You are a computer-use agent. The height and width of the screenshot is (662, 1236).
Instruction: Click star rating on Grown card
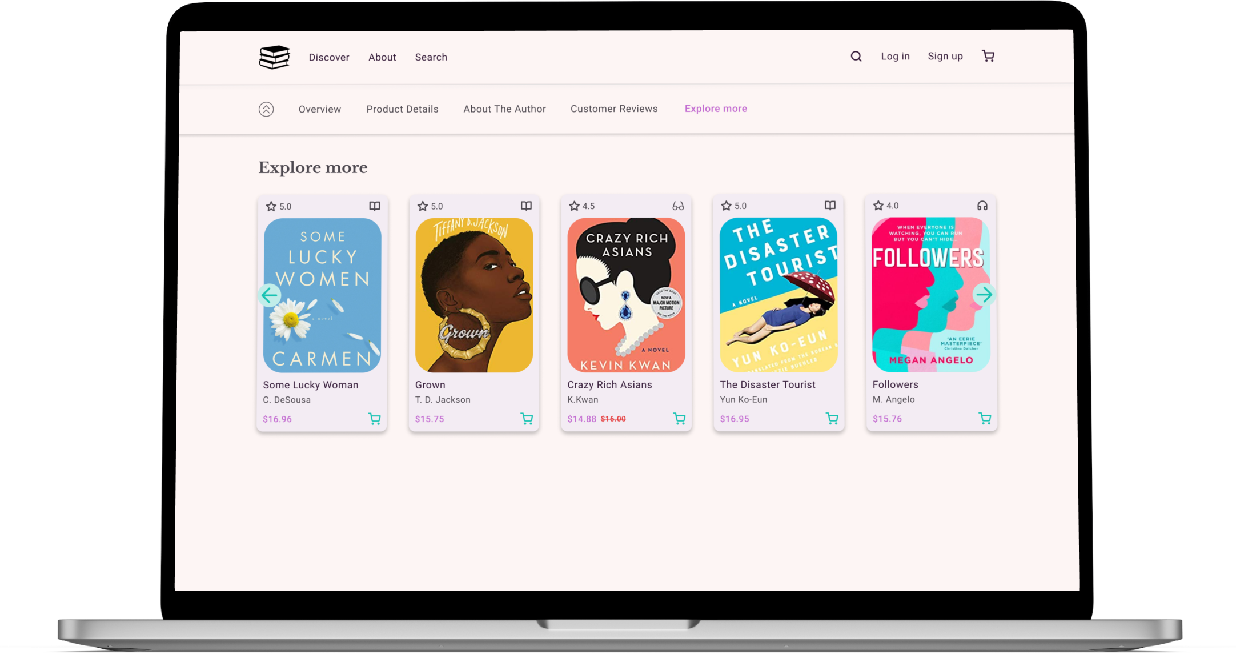423,206
